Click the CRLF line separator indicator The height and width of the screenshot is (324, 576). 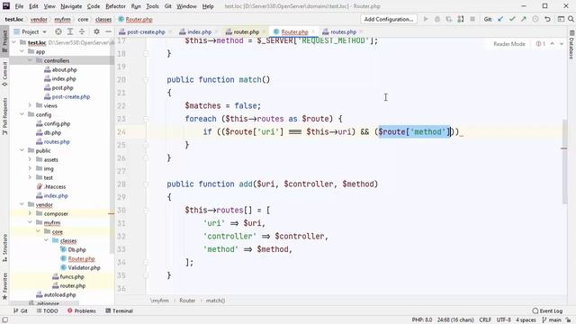[x=485, y=320]
